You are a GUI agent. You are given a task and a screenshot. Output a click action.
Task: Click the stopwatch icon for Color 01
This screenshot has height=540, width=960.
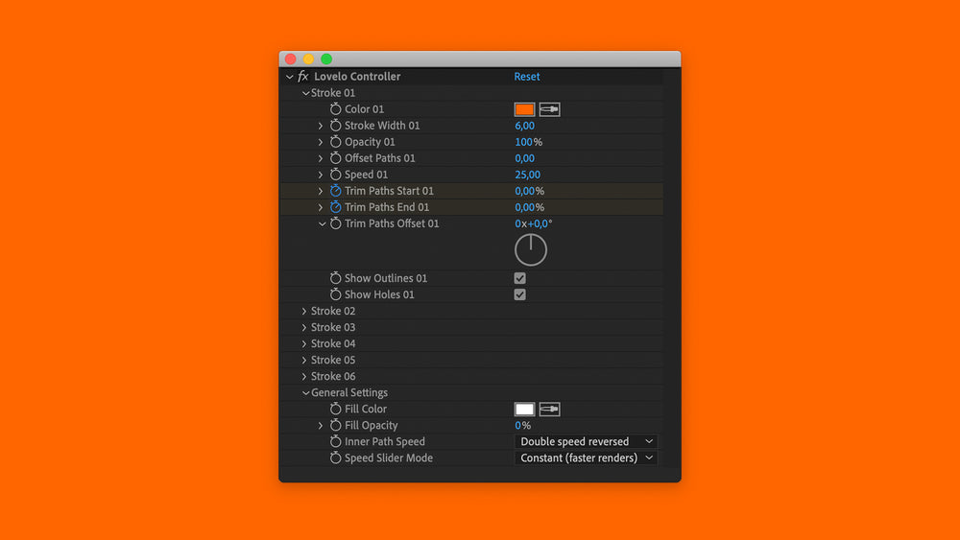coord(335,109)
